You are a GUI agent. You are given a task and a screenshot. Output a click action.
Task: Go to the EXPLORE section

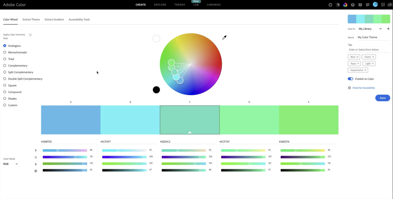160,5
